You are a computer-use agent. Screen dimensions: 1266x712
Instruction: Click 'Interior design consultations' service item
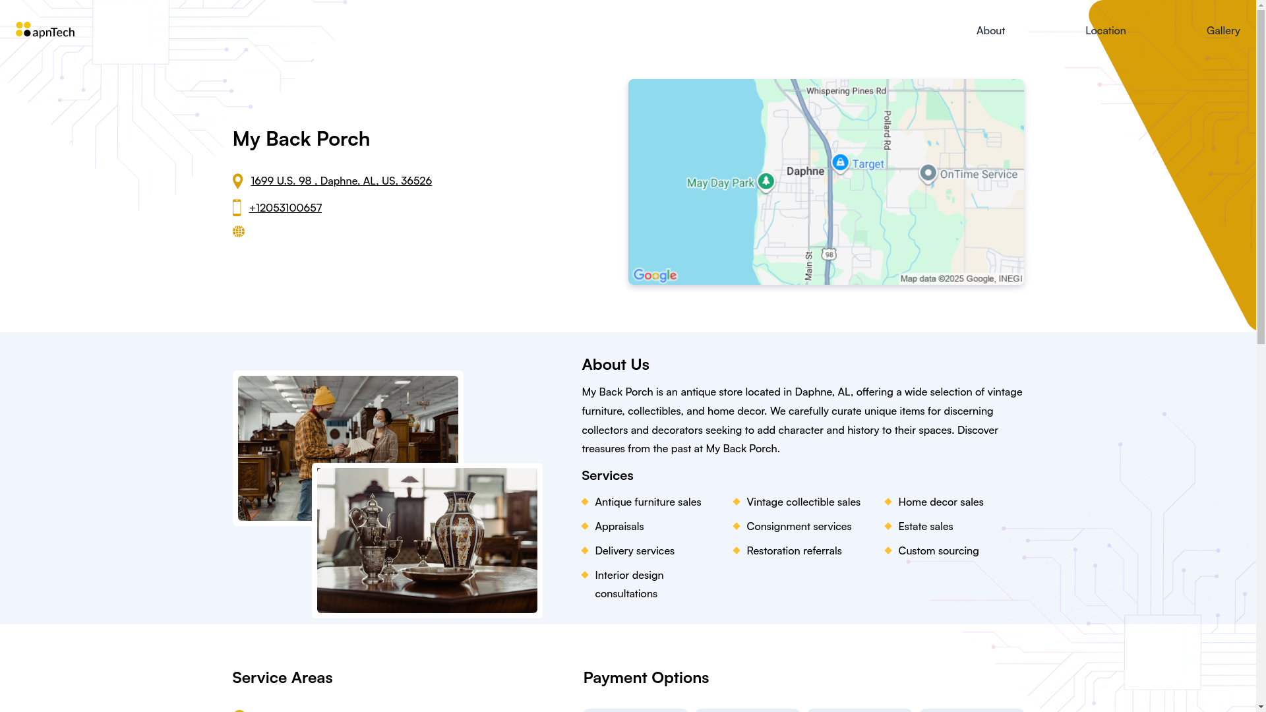629,584
